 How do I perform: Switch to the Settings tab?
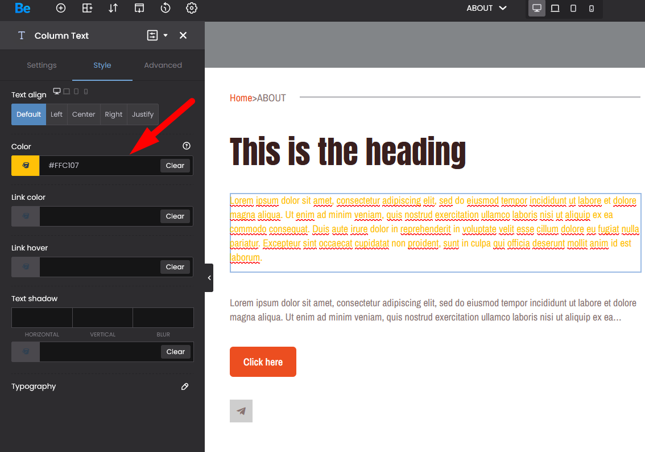[x=42, y=65]
